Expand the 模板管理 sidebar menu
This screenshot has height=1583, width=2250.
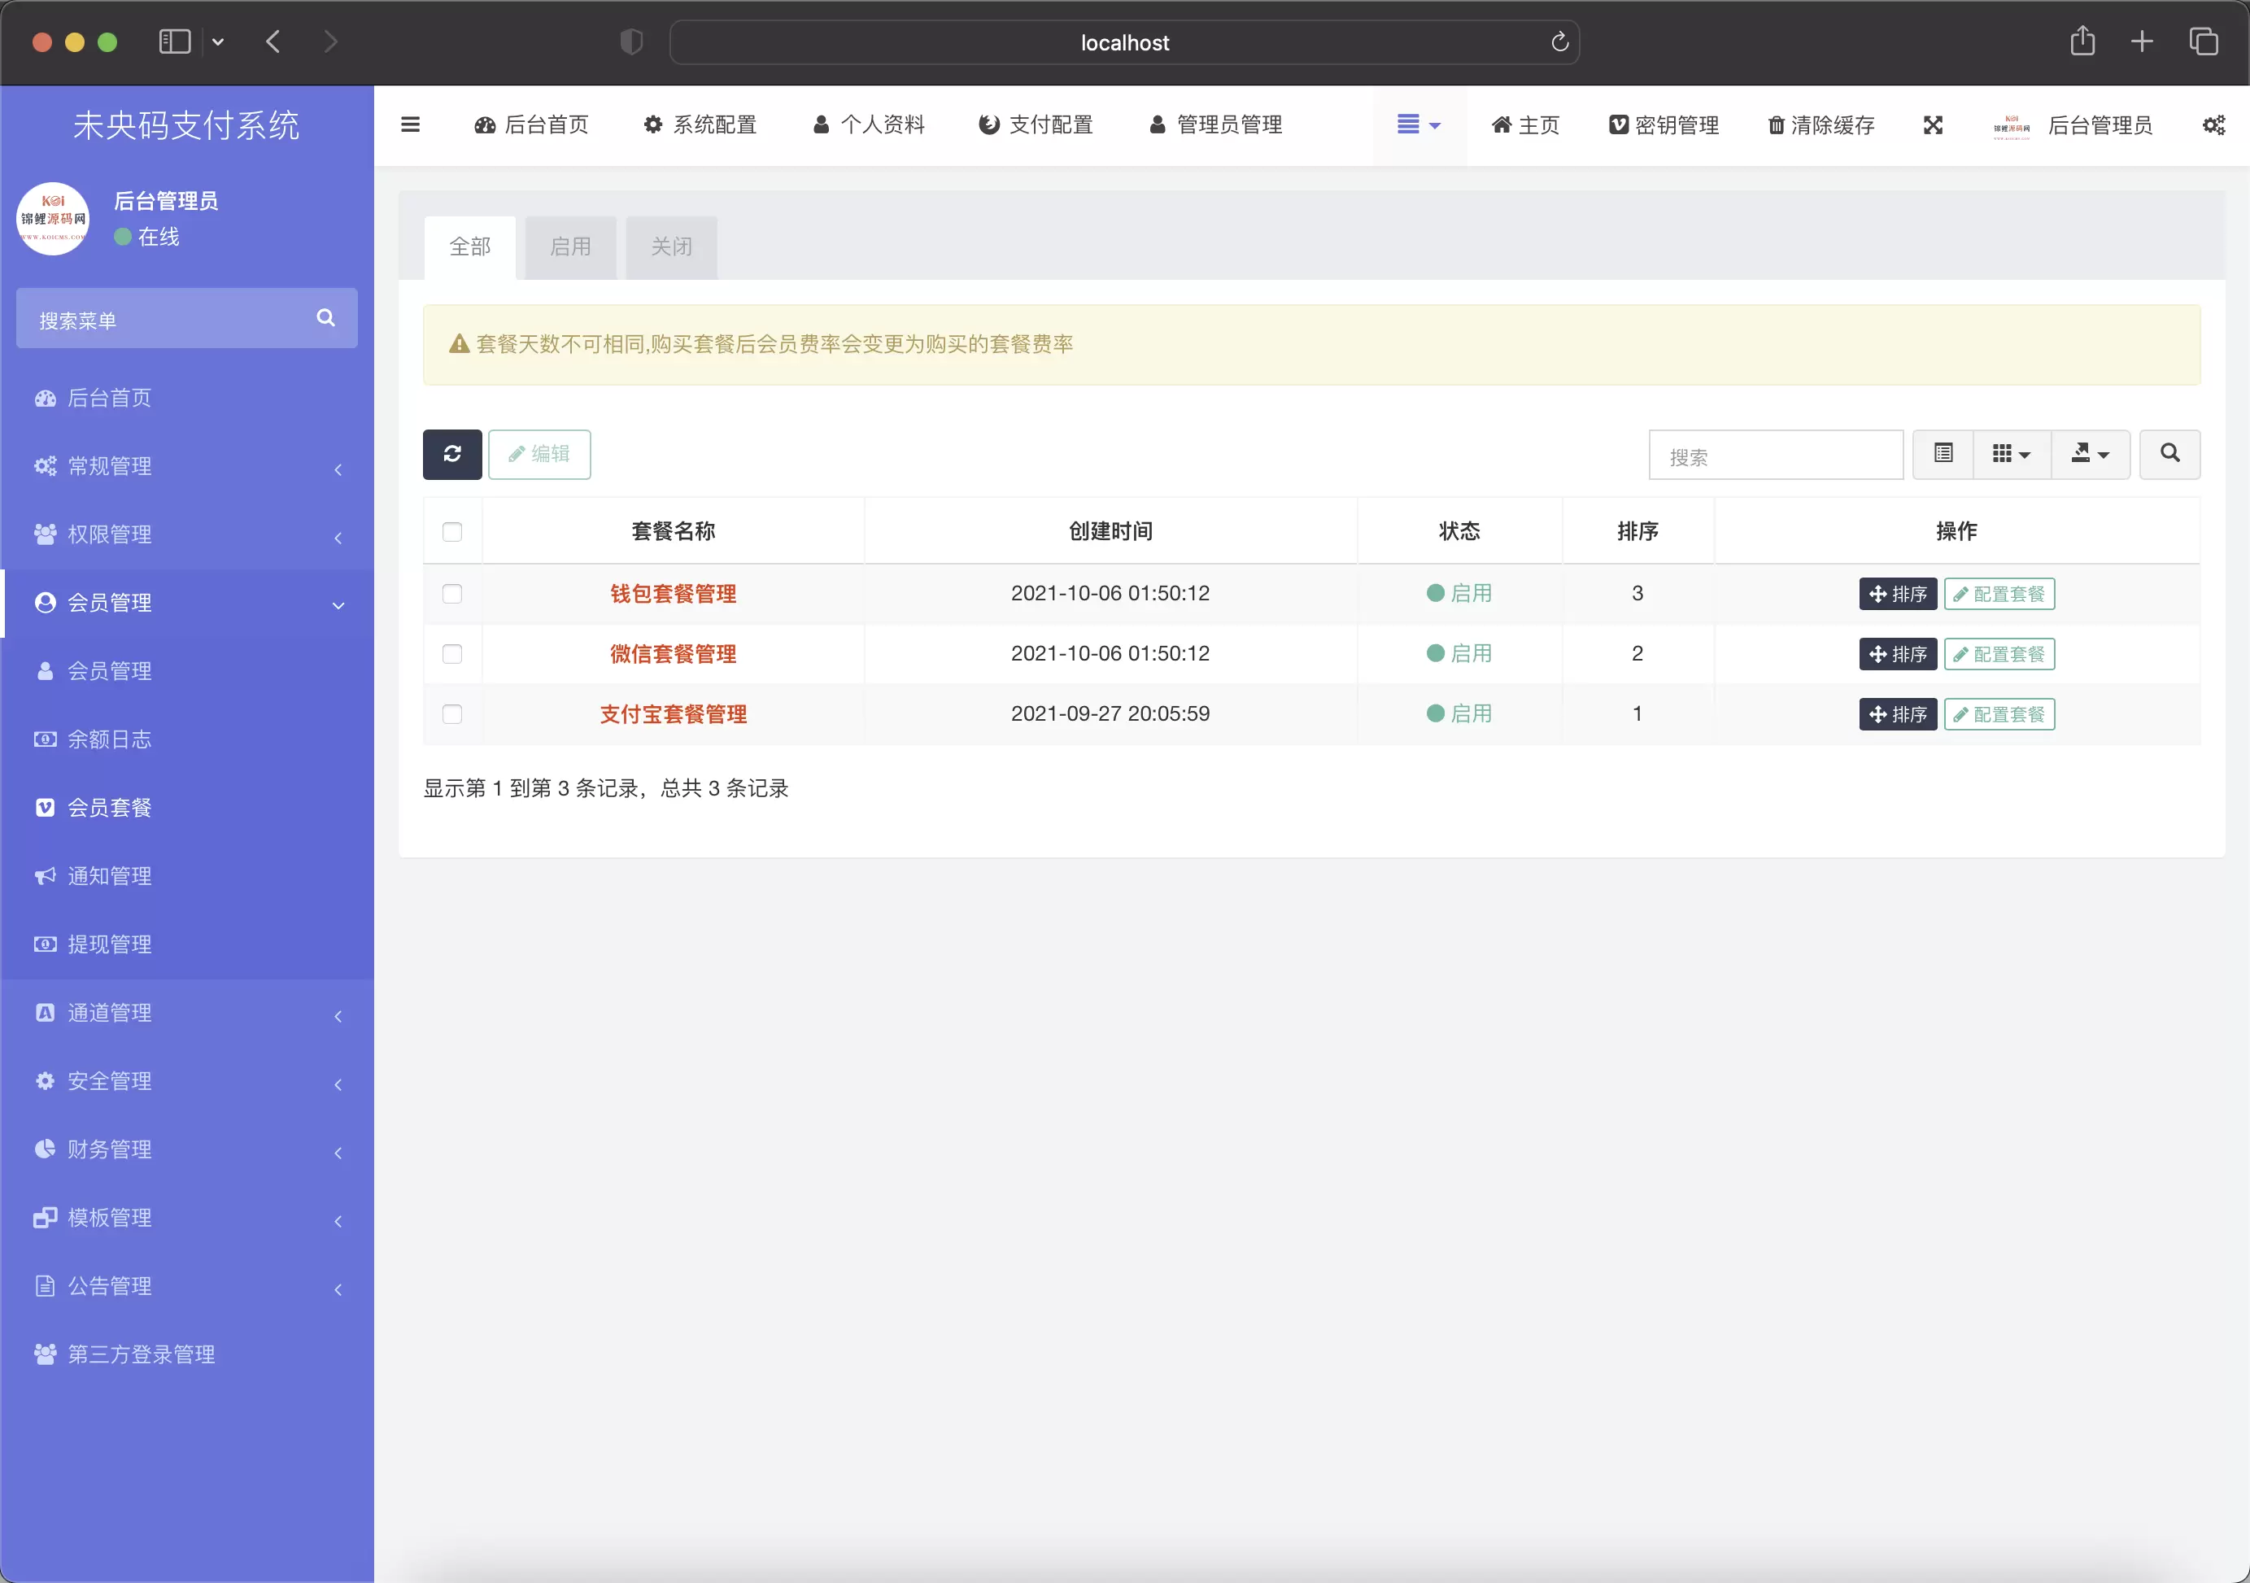click(187, 1219)
